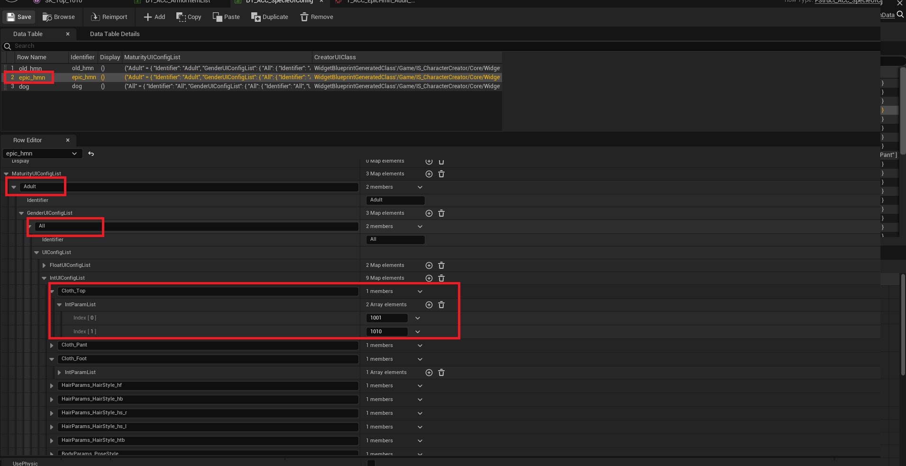Toggle the UsePhysic checkbox
This screenshot has width=906, height=466.
click(x=371, y=463)
